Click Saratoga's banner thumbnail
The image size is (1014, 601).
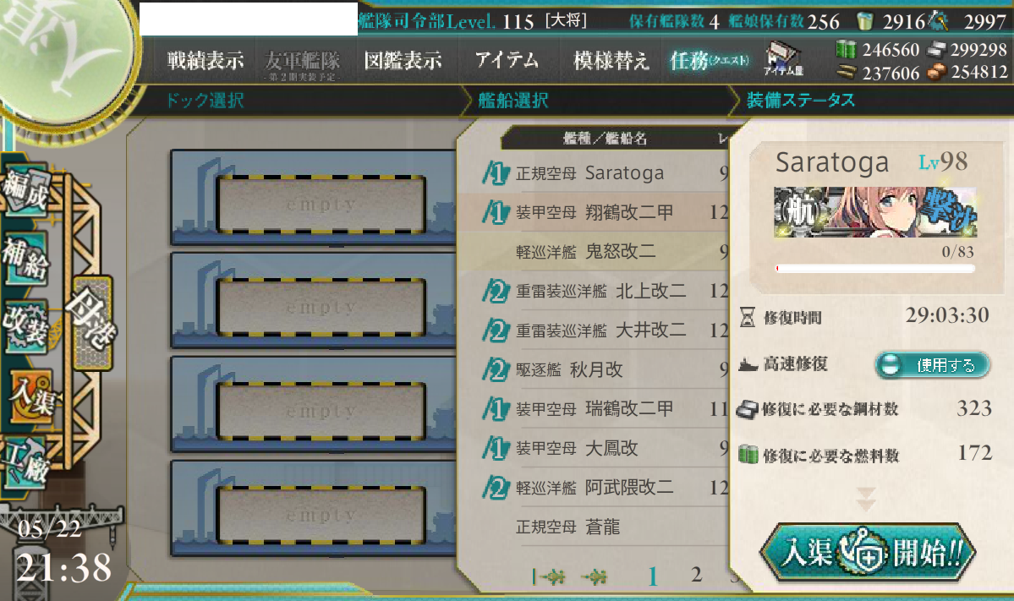point(875,212)
